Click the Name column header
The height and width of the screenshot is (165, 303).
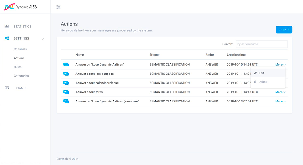coord(80,55)
